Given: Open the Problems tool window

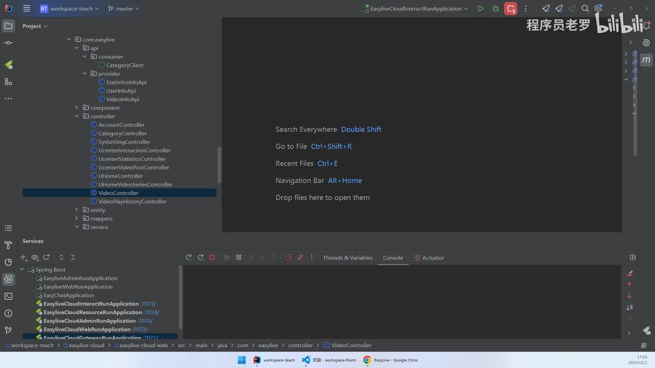Looking at the screenshot, I should click(8, 313).
